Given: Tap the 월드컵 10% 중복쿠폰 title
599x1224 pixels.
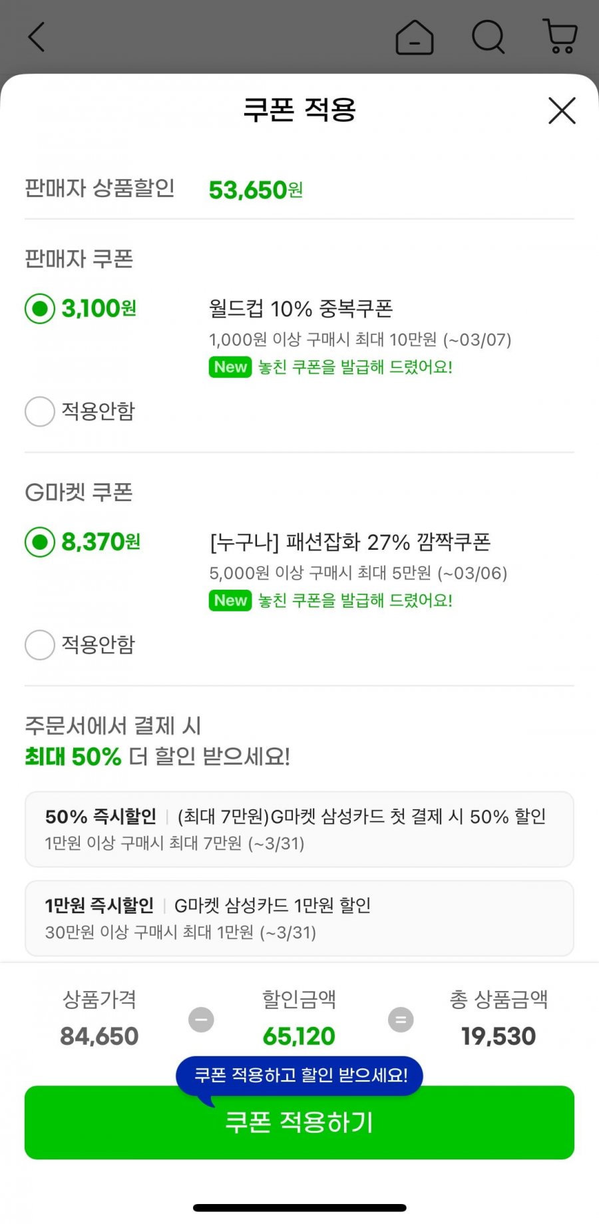Looking at the screenshot, I should pos(301,309).
